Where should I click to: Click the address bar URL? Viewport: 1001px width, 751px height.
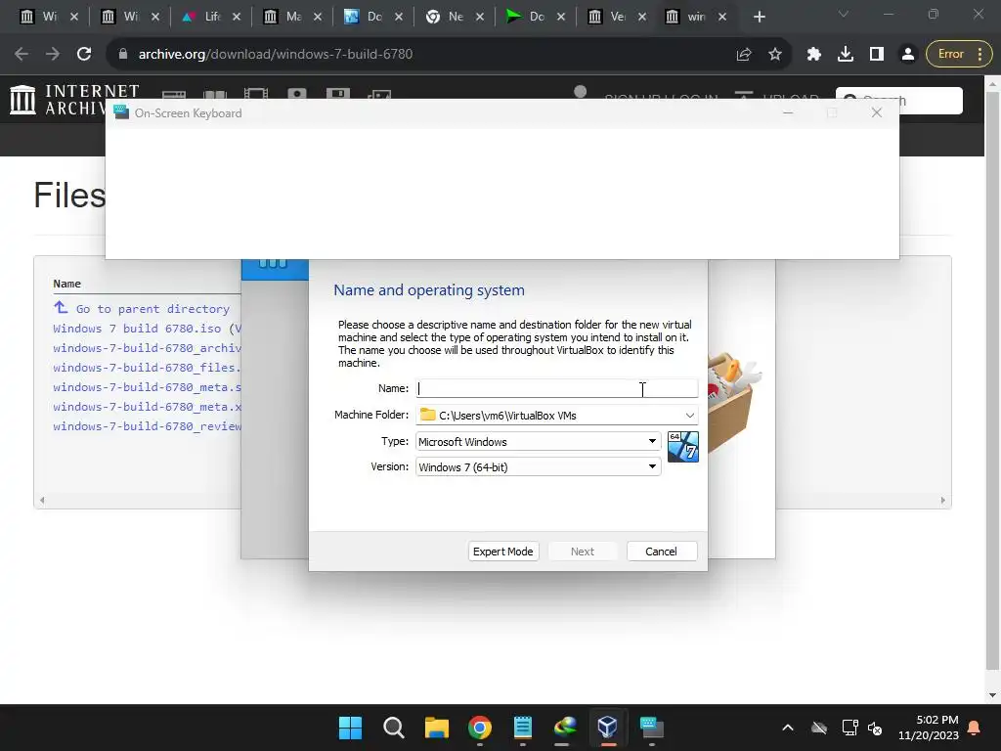(275, 55)
